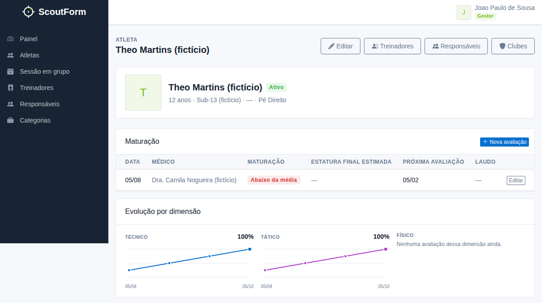Click the athlete name in the profile card

coord(215,87)
